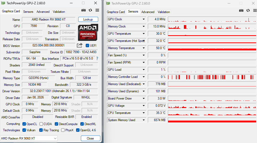Toggle the Vulkan checkbox
The width and height of the screenshot is (257, 143).
coord(24,130)
